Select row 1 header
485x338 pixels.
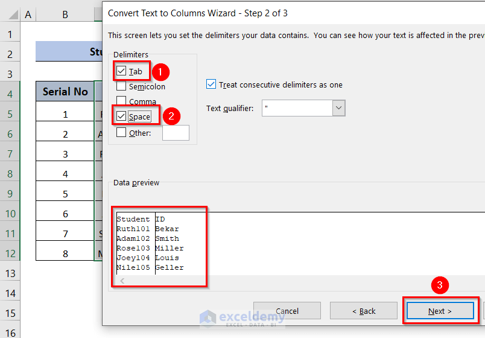coord(10,34)
